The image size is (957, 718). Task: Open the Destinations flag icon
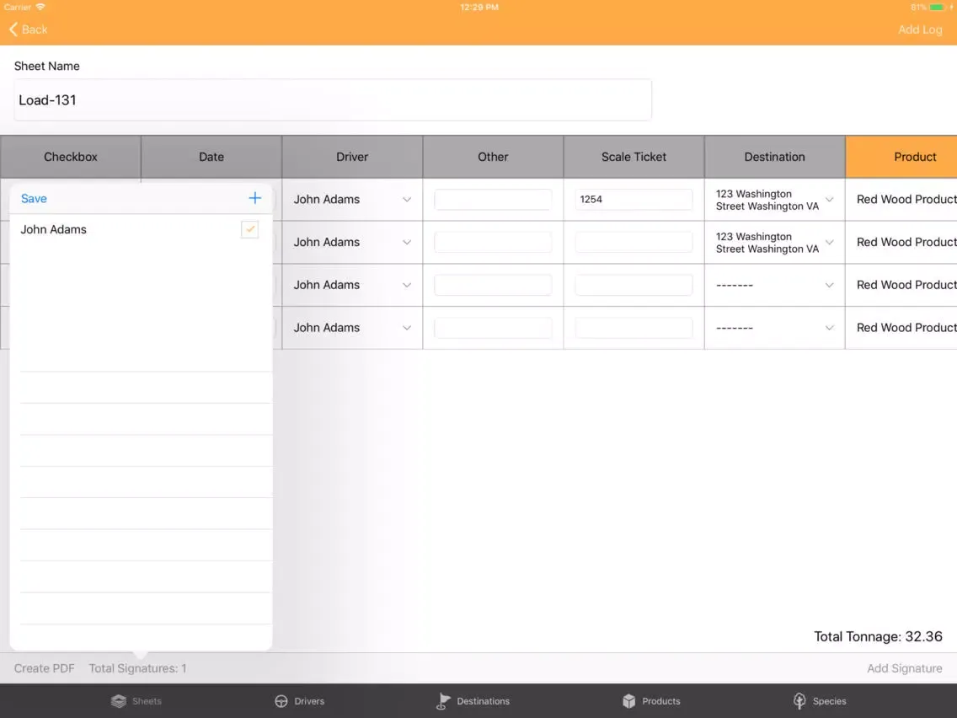444,701
